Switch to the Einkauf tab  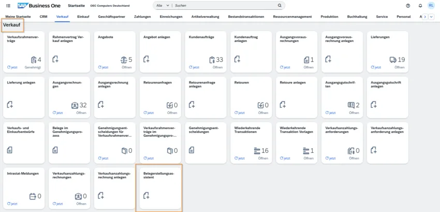(x=83, y=17)
